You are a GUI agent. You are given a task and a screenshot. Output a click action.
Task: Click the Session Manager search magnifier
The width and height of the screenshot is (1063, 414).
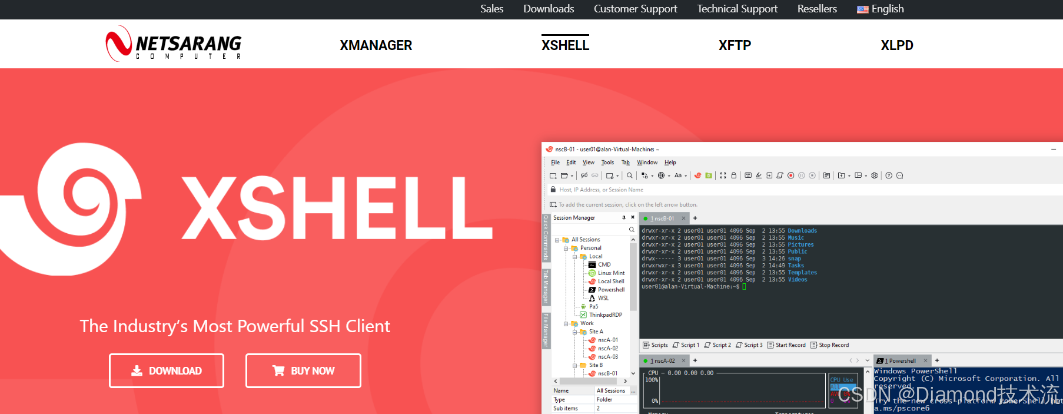(x=632, y=230)
